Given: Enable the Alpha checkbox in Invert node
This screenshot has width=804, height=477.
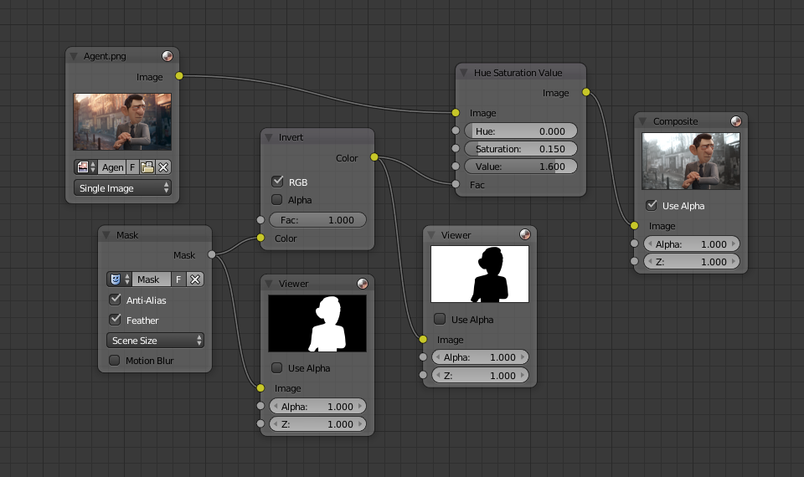Looking at the screenshot, I should pos(277,199).
